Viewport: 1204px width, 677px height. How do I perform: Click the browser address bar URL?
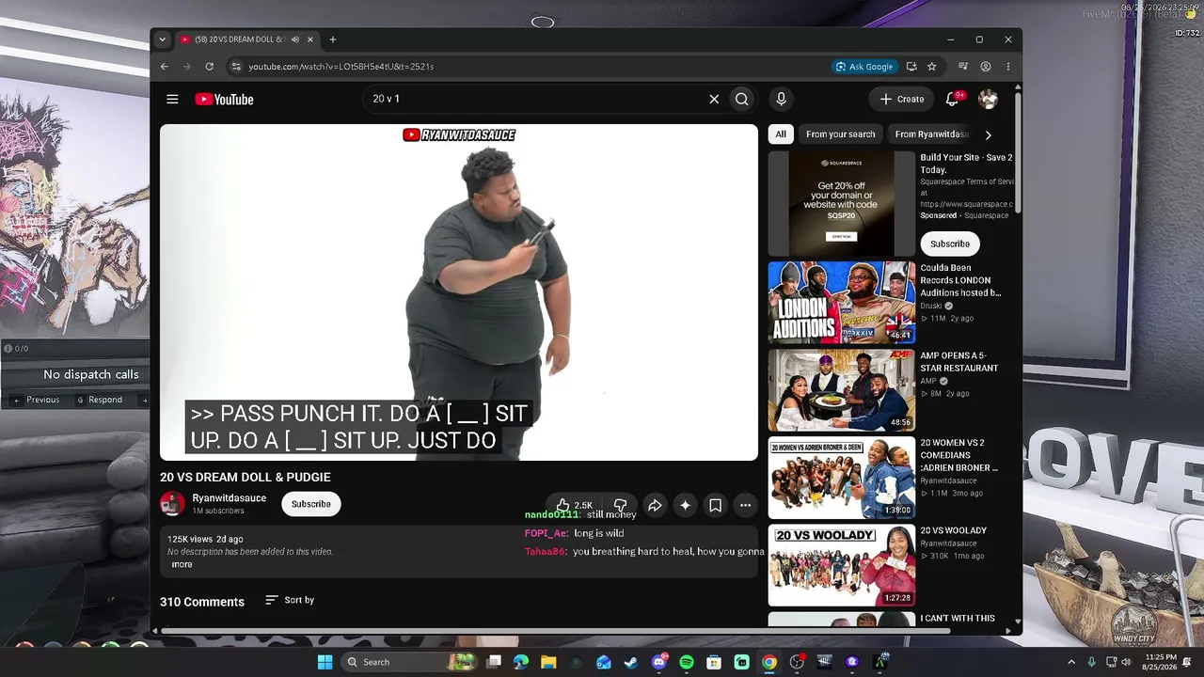tap(341, 67)
